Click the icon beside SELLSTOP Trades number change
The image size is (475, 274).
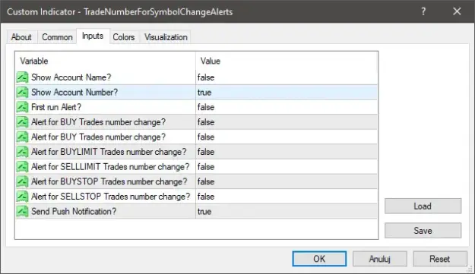22,197
